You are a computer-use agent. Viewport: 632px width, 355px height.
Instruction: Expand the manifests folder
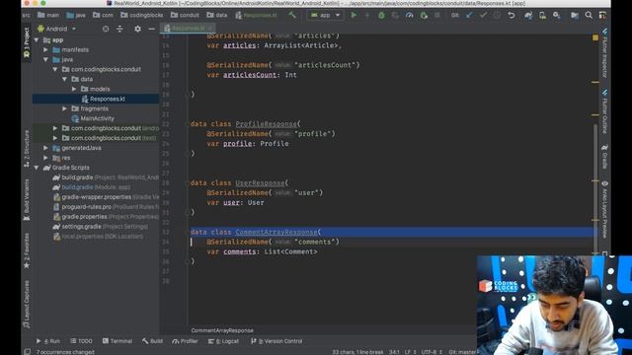pyautogui.click(x=46, y=50)
